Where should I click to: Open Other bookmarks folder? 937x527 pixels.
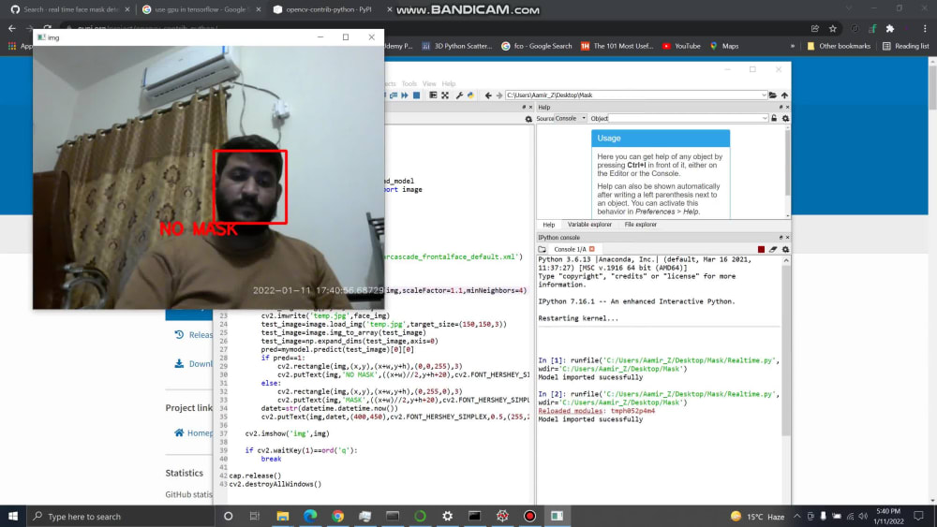click(839, 46)
